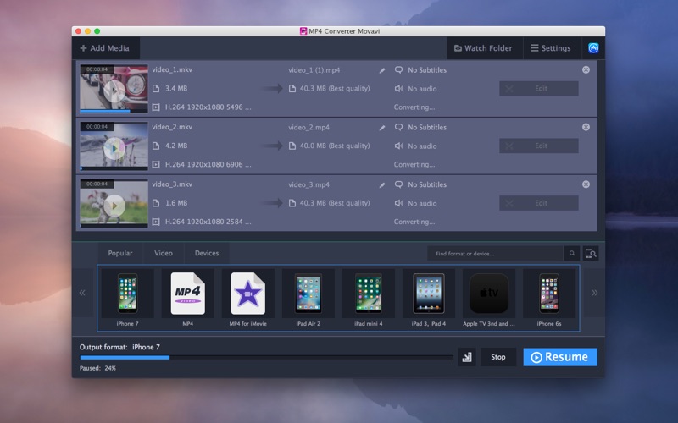Open the Watch Folder option
Image resolution: width=678 pixels, height=423 pixels.
point(484,48)
